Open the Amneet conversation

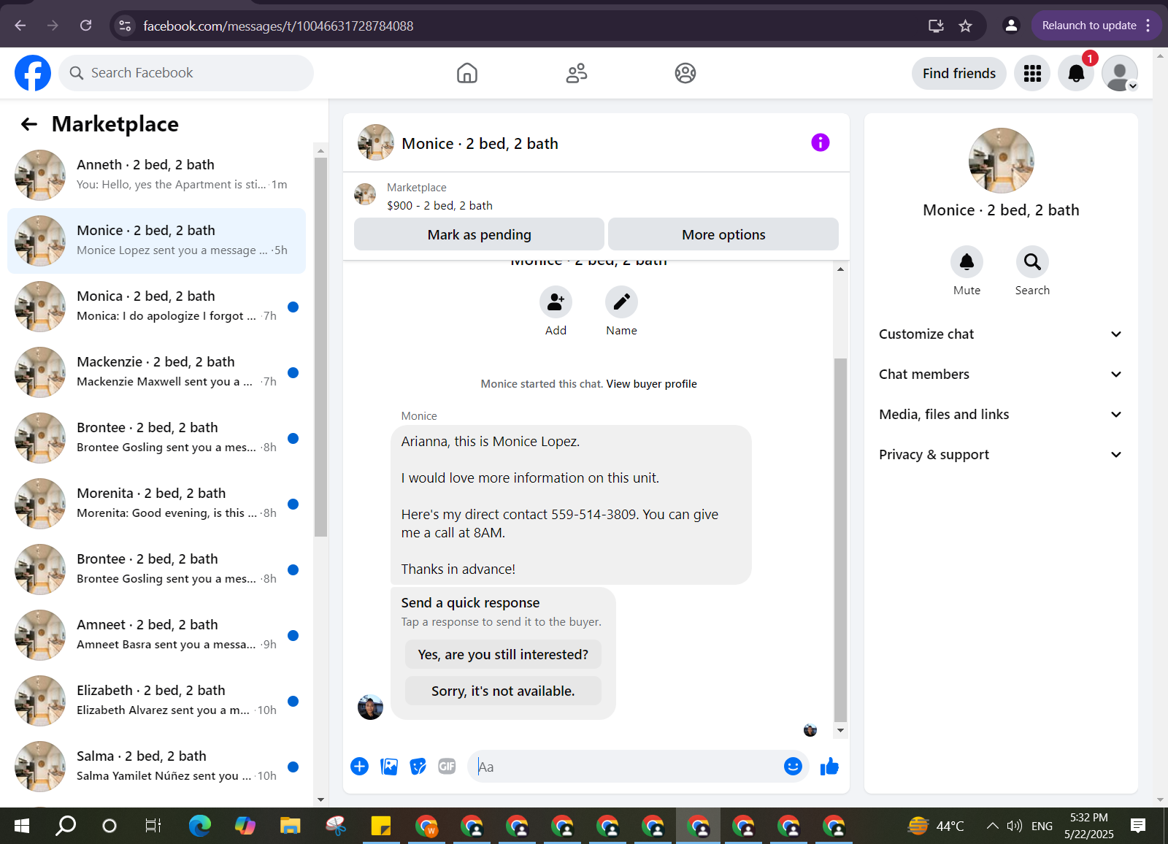[156, 635]
